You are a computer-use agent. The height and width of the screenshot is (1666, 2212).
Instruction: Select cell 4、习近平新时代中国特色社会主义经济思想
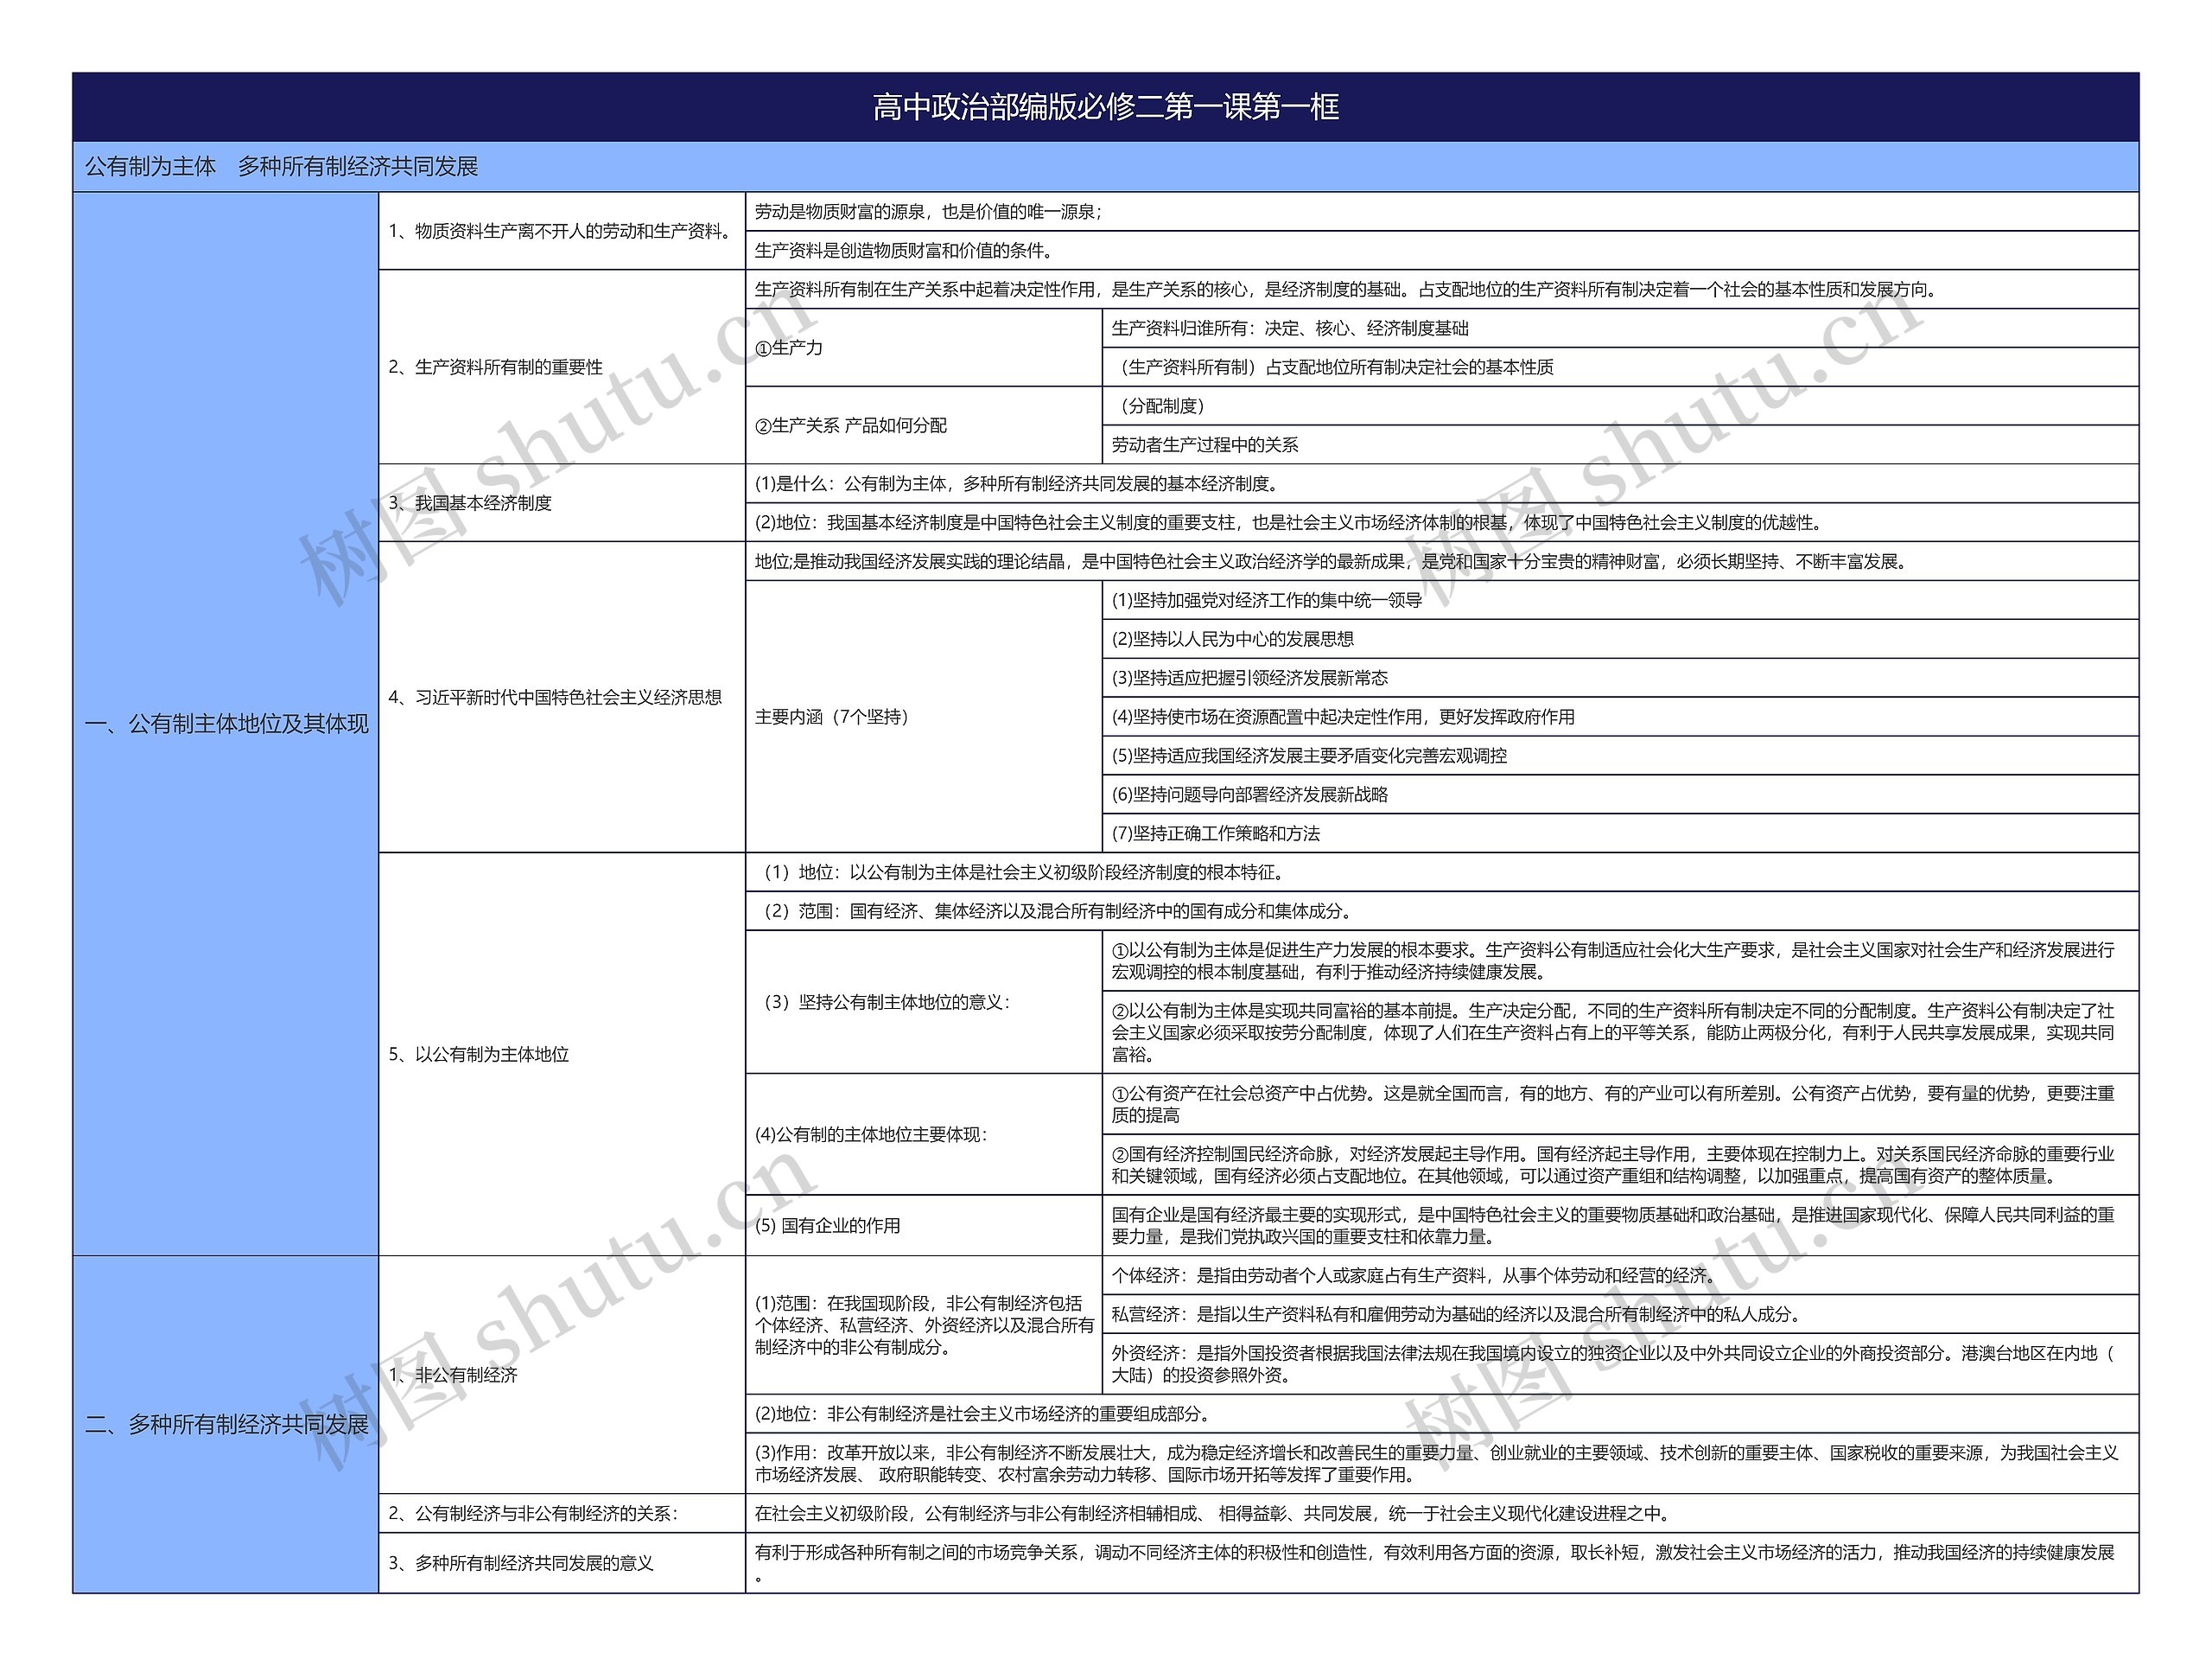562,698
